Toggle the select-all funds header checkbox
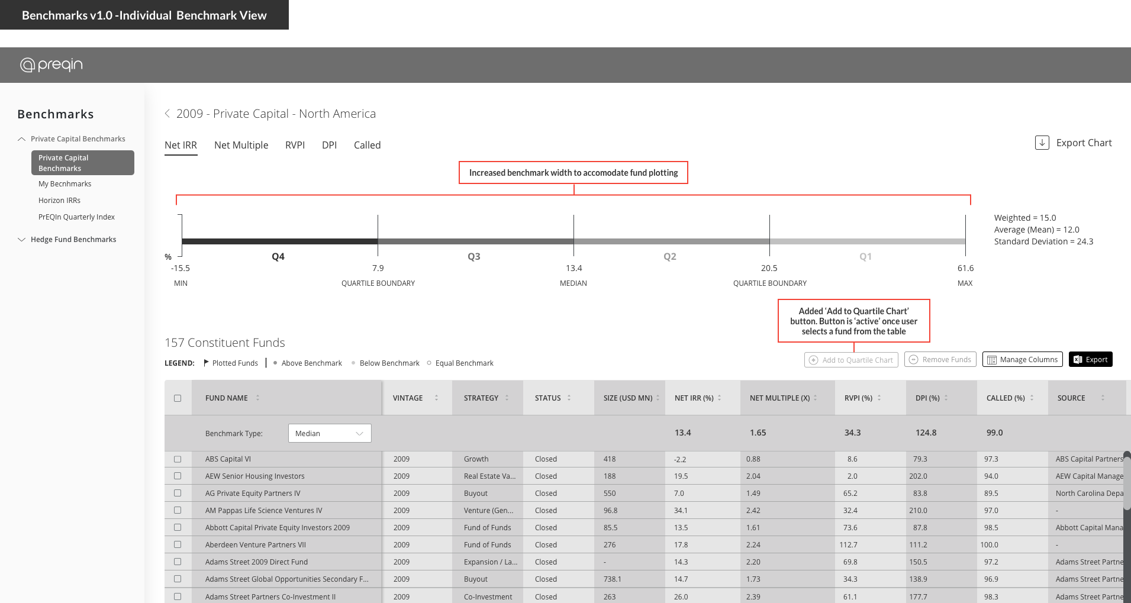This screenshot has height=603, width=1131. tap(178, 398)
